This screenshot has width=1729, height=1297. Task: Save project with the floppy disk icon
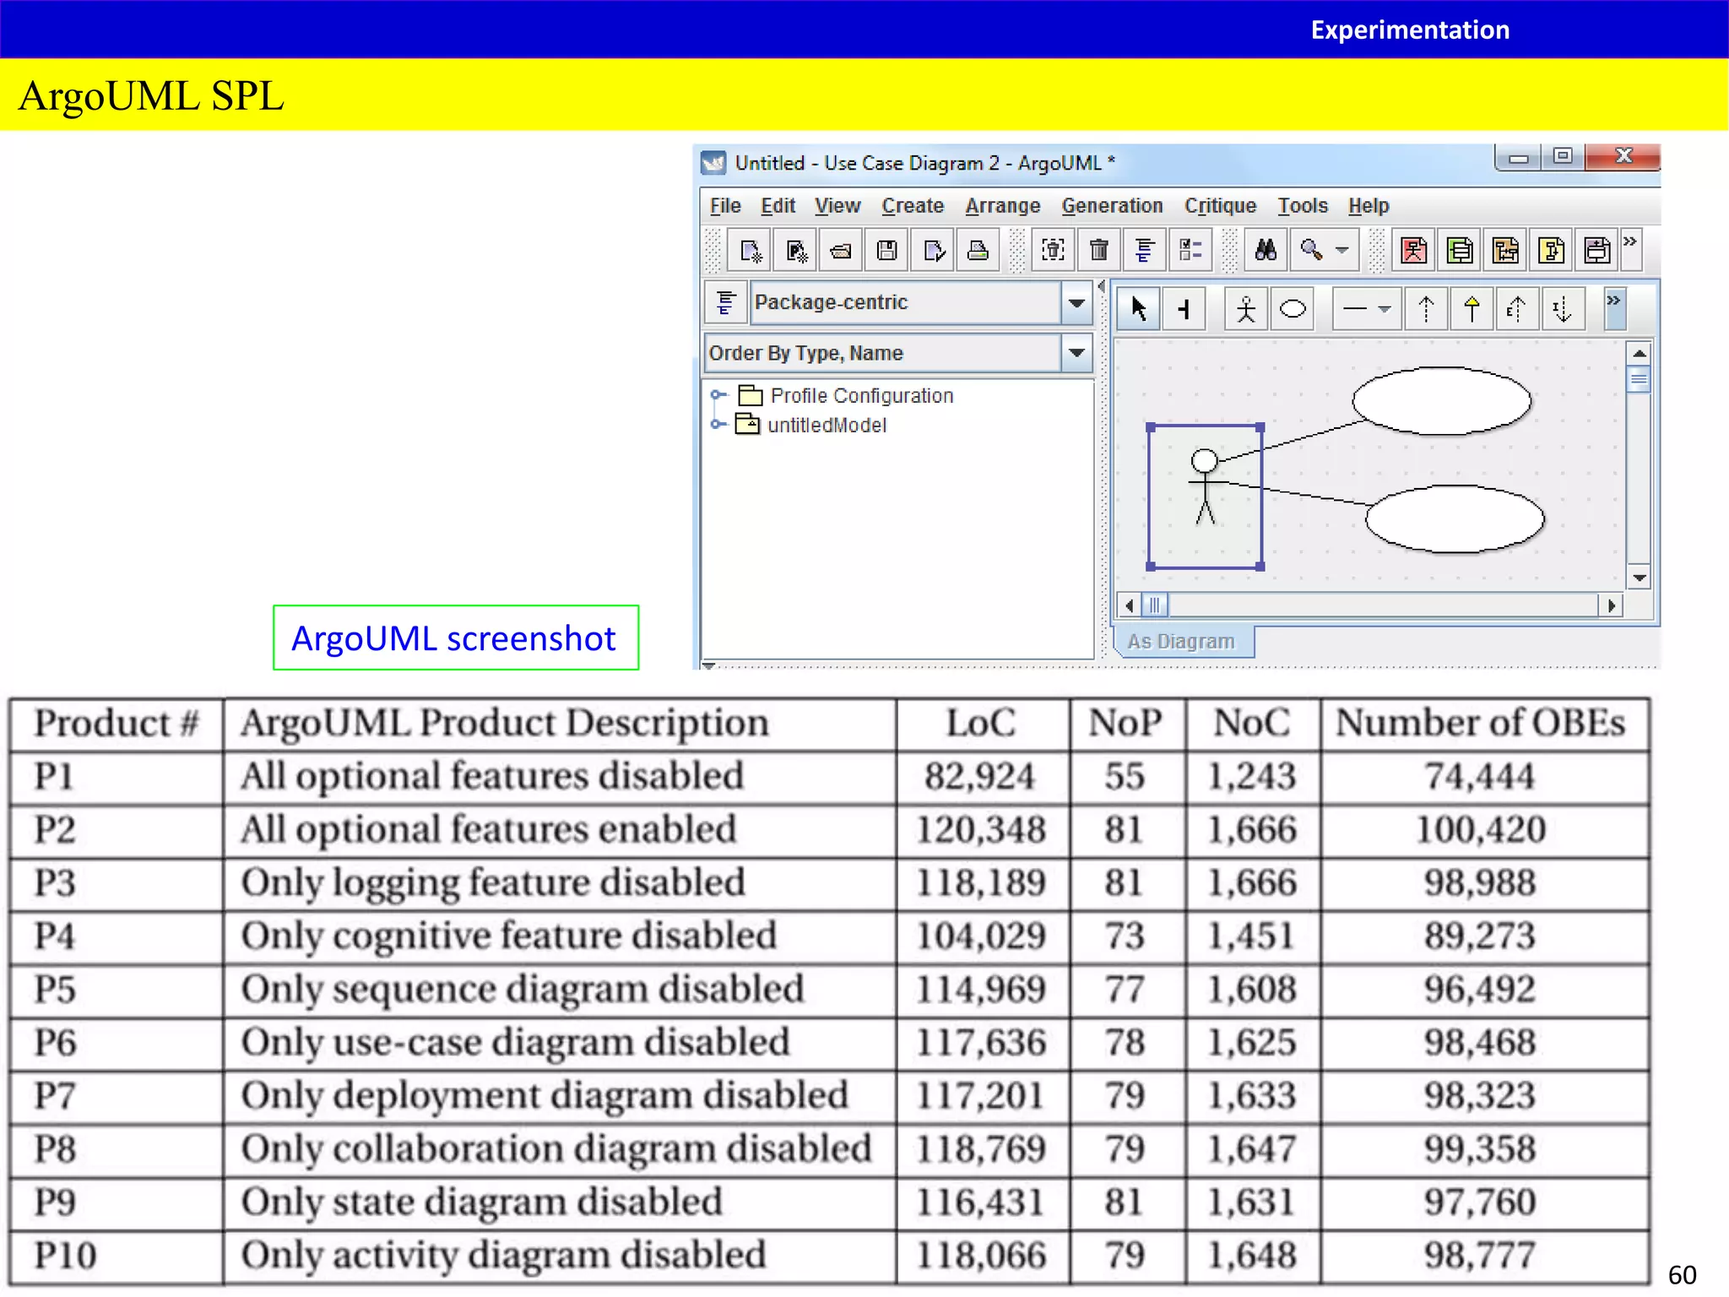pyautogui.click(x=886, y=251)
